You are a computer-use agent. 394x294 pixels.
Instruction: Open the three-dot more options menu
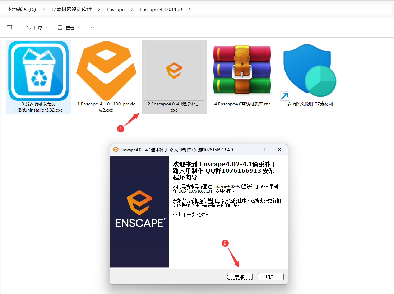click(x=94, y=28)
